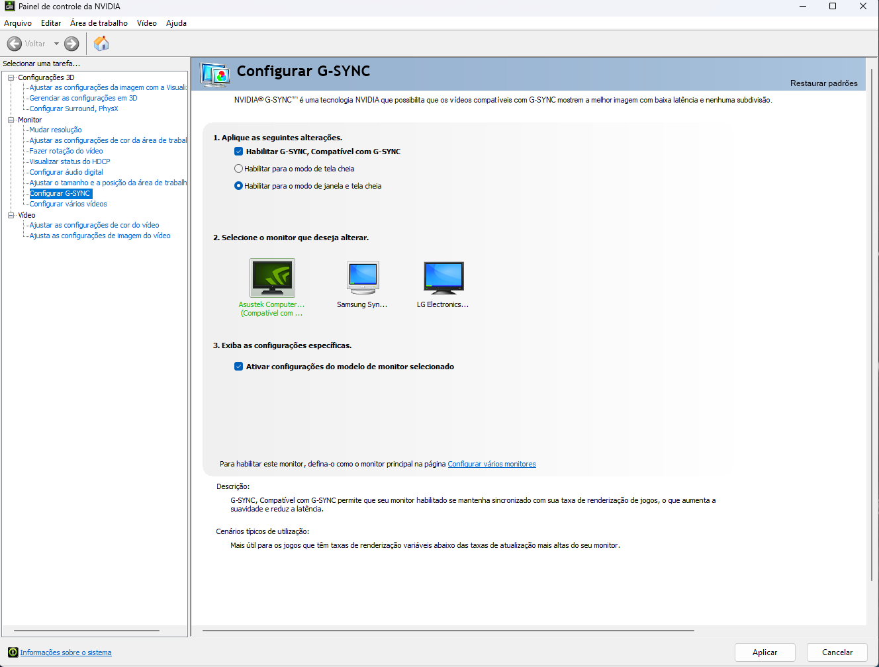This screenshot has width=879, height=667.
Task: Open Informações sobre o sistema link
Action: 66,652
